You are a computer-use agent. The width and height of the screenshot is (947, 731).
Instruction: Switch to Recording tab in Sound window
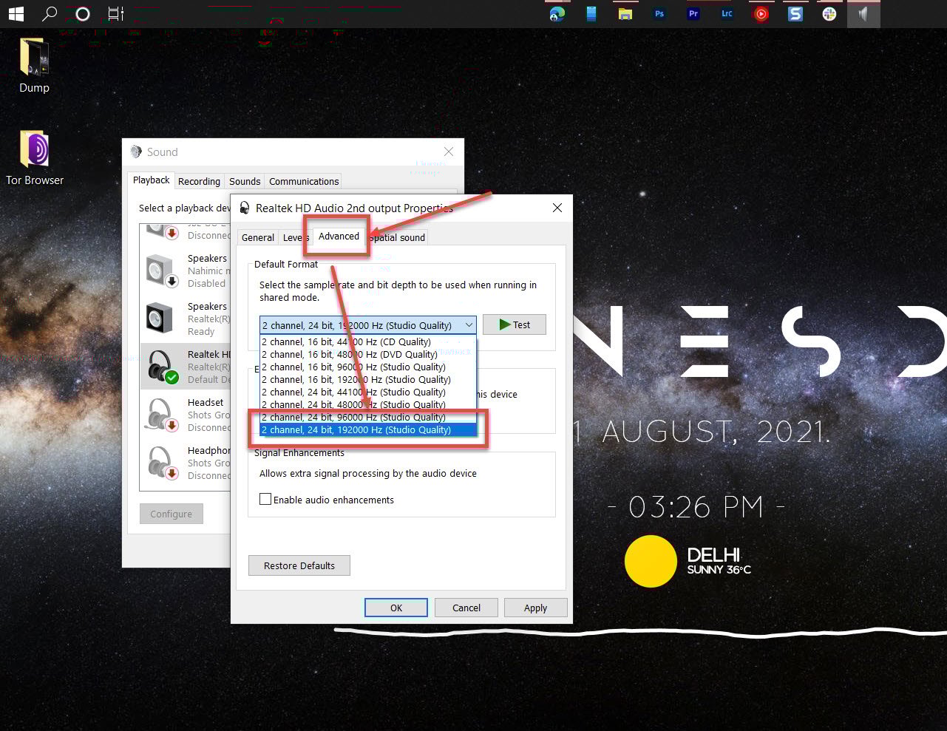point(199,182)
